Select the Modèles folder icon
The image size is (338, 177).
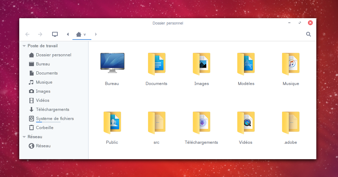(x=246, y=64)
